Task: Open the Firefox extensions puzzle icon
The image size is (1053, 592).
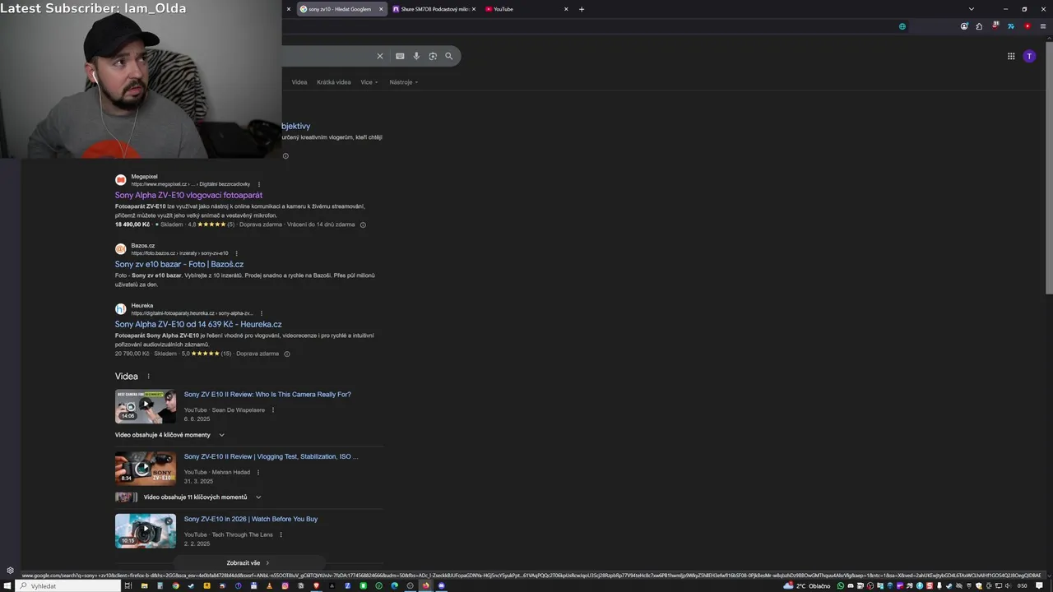Action: pos(979,26)
